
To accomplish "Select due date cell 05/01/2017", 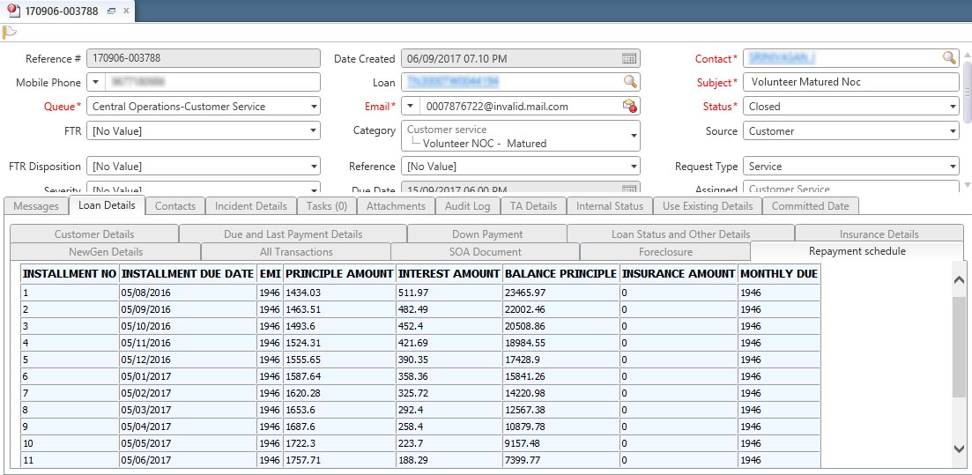I will pos(188,376).
